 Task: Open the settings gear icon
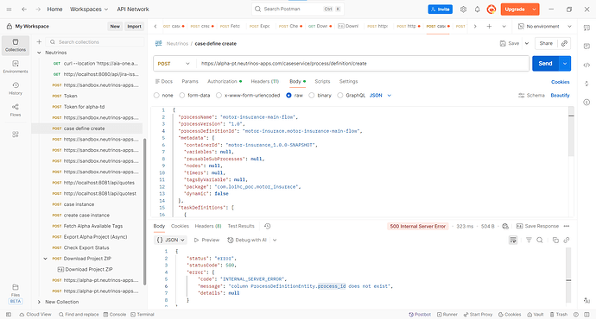tap(463, 9)
